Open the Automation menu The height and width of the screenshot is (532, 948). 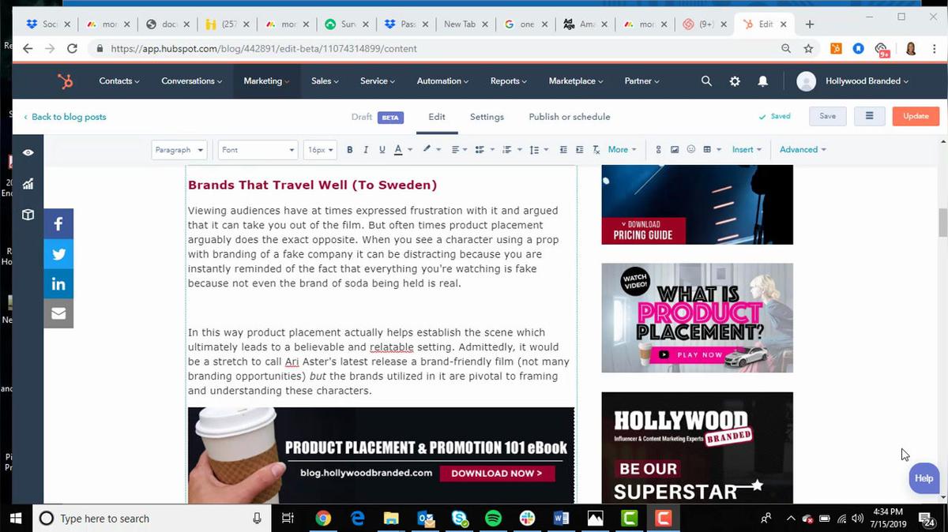pos(442,81)
